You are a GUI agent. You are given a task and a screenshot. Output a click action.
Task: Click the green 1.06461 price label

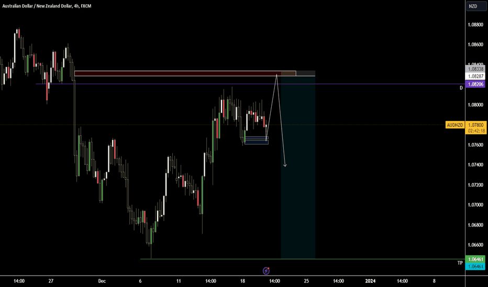click(x=475, y=259)
